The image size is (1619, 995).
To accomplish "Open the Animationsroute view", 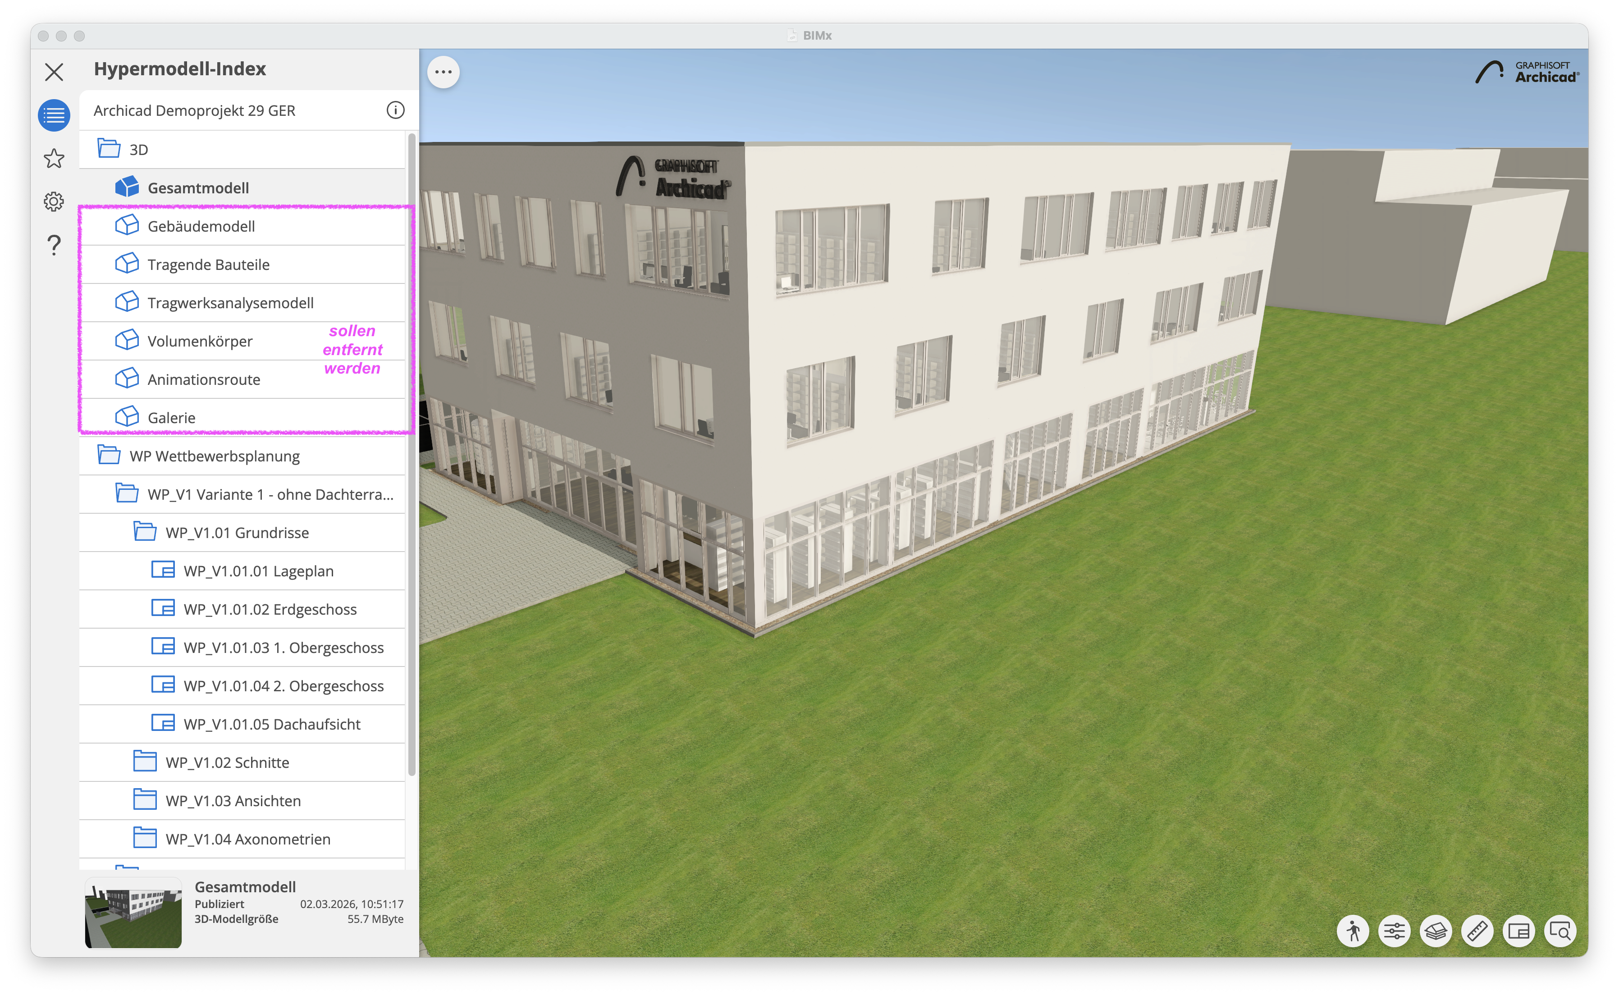I will click(242, 379).
